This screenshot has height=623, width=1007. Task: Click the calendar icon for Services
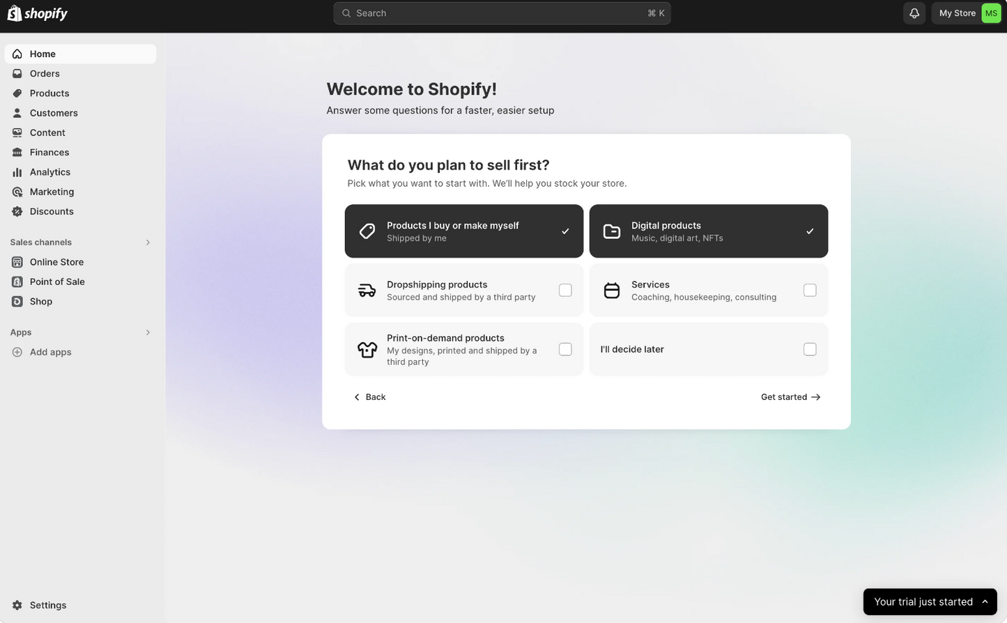[612, 290]
